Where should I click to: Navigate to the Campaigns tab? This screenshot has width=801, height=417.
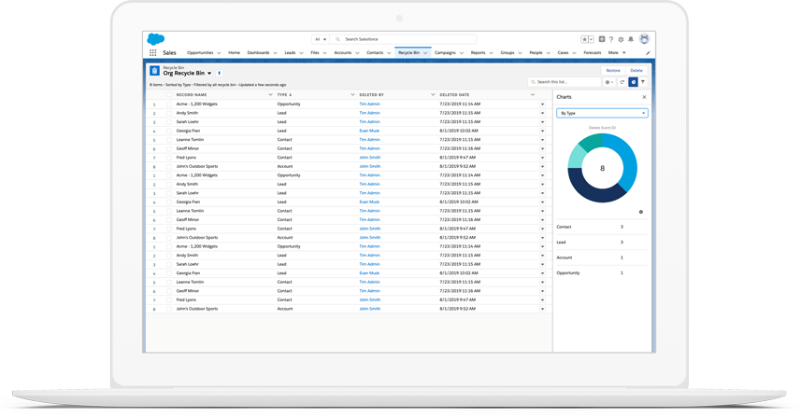(445, 52)
